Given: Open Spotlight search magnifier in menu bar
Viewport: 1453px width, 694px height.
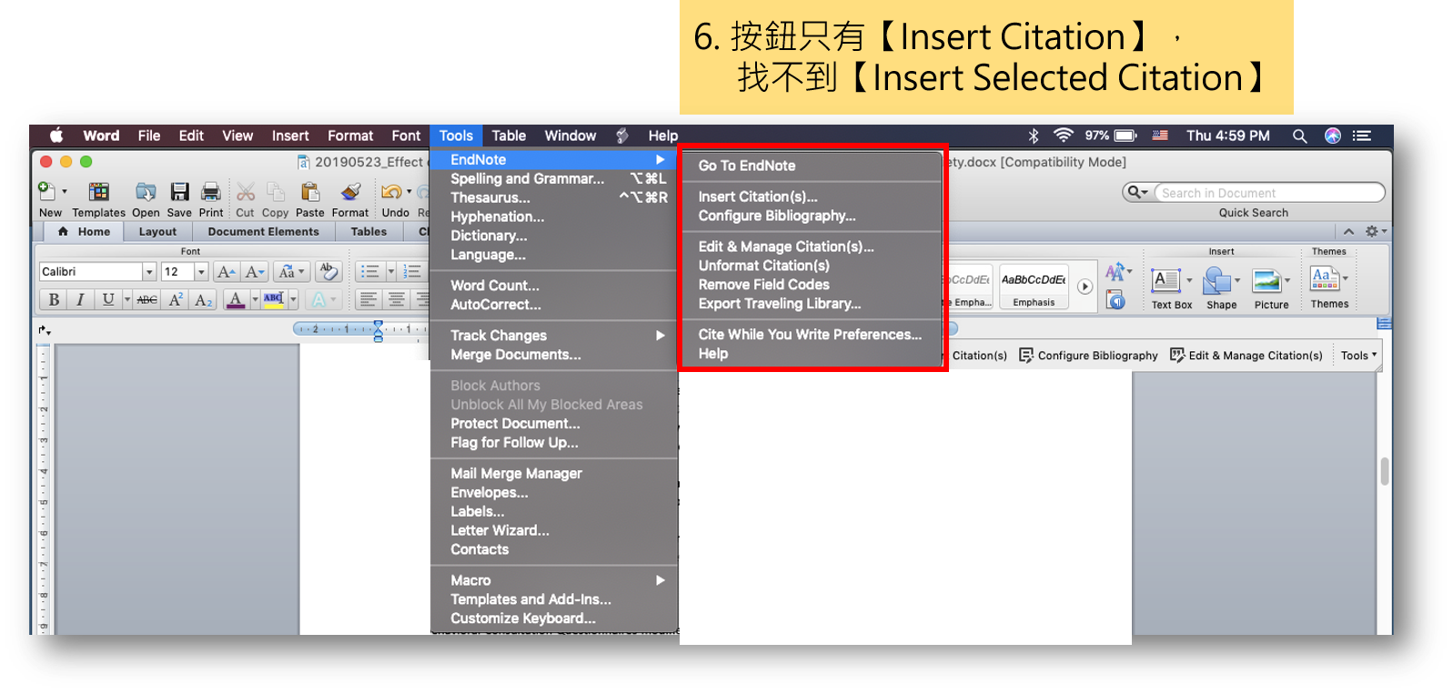Looking at the screenshot, I should [1299, 136].
